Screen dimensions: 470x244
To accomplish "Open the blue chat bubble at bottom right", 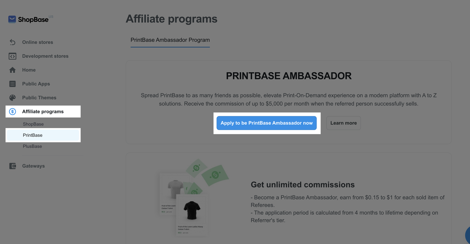I will click(x=468, y=235).
